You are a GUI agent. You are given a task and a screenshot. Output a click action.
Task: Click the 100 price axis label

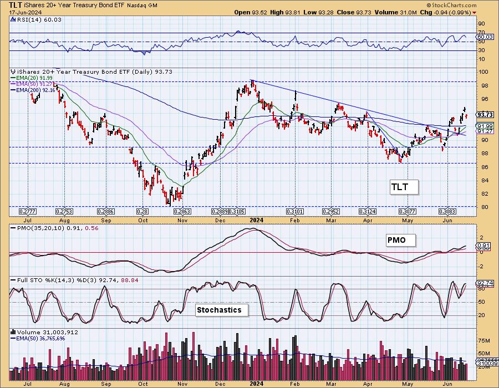tap(483, 72)
